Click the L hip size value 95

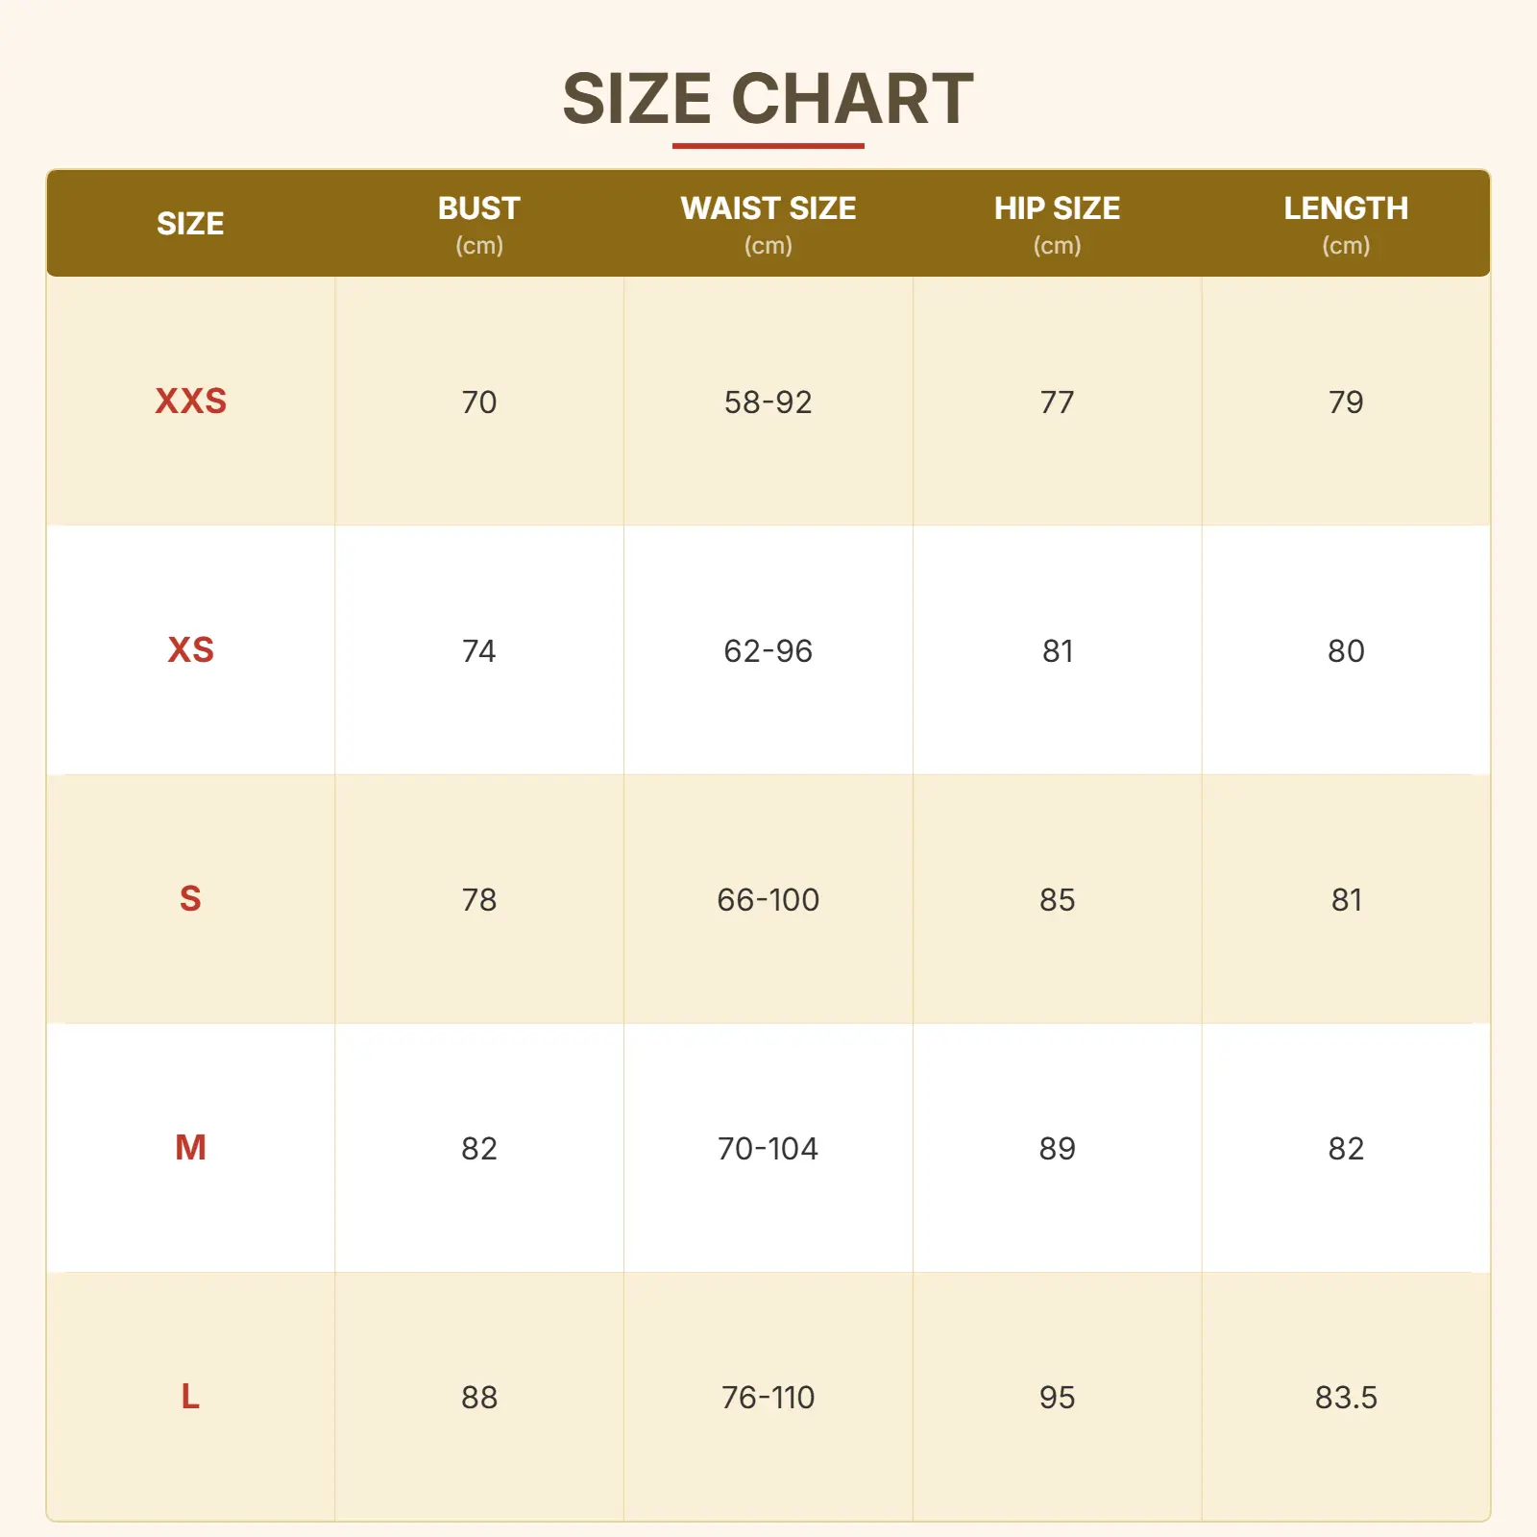click(1057, 1398)
